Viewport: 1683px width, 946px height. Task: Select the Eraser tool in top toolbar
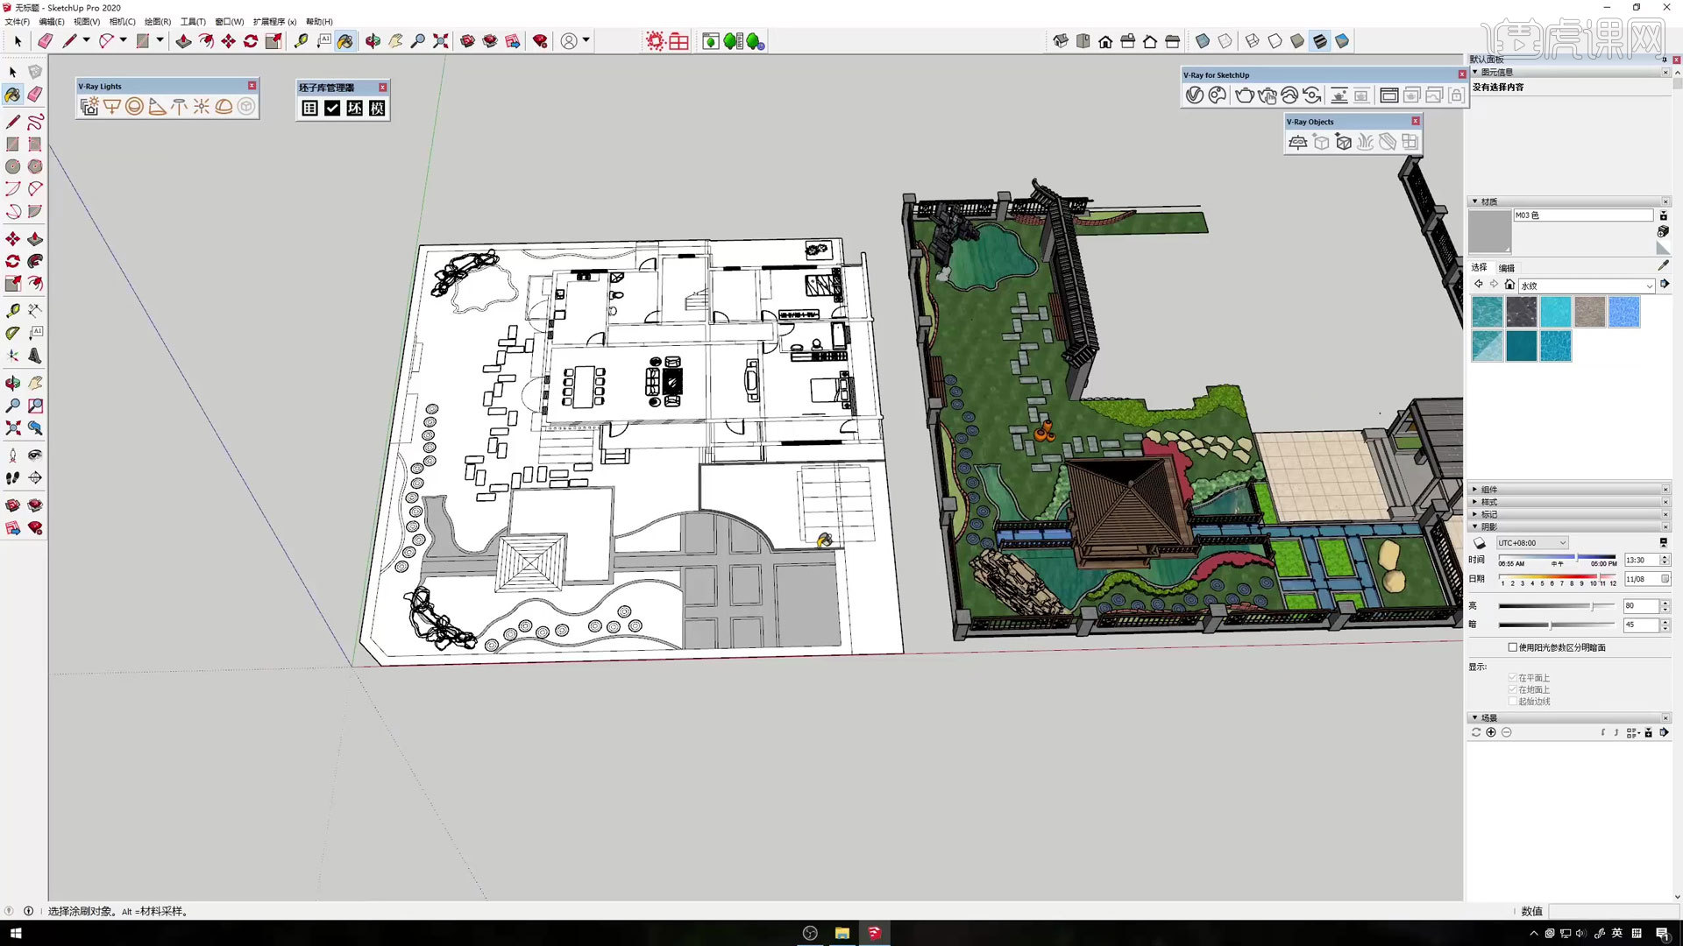click(x=45, y=41)
